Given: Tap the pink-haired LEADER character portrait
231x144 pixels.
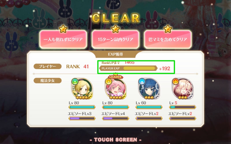Looking at the screenshot, I should point(115,89).
